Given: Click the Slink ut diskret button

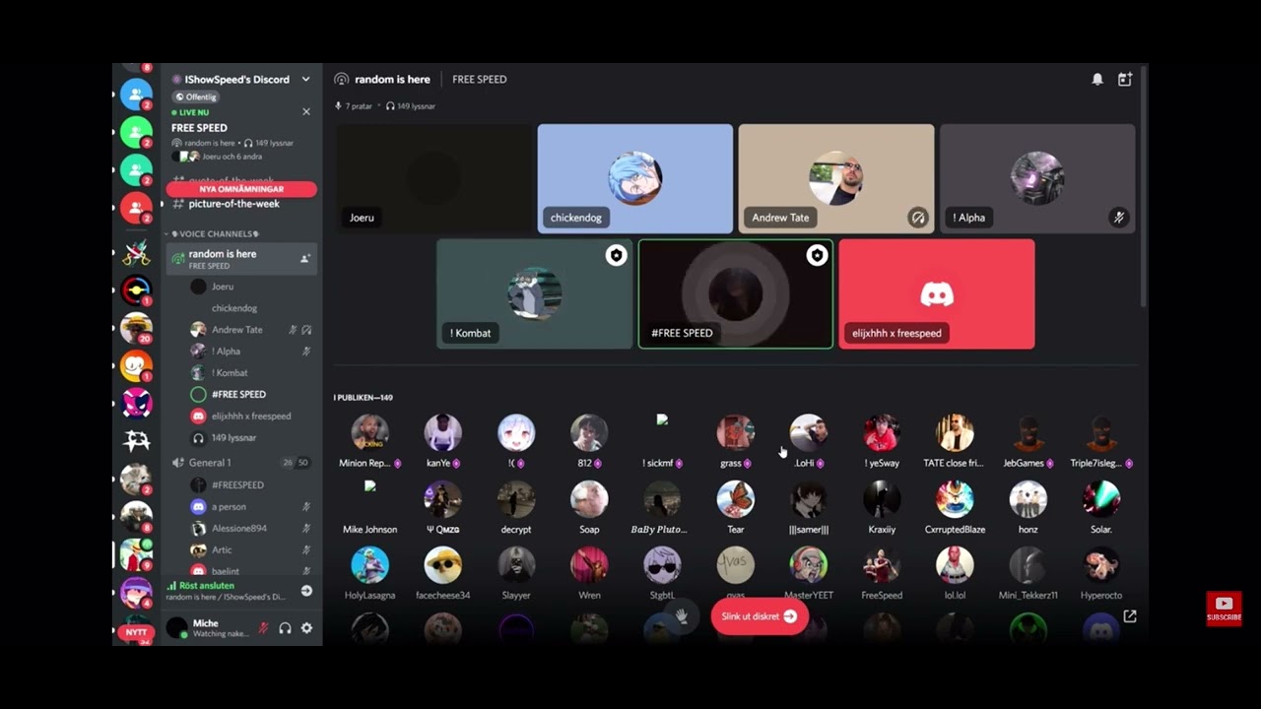Looking at the screenshot, I should tap(759, 616).
